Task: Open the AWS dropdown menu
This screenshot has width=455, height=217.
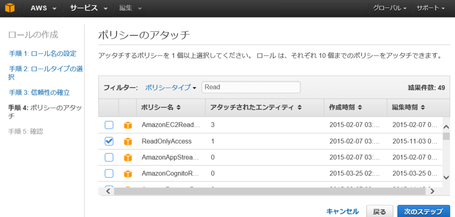Action: [x=44, y=8]
